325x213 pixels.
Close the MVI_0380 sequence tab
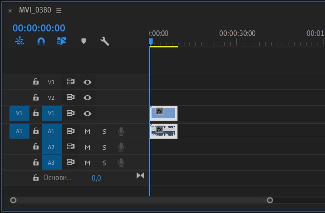coord(10,10)
